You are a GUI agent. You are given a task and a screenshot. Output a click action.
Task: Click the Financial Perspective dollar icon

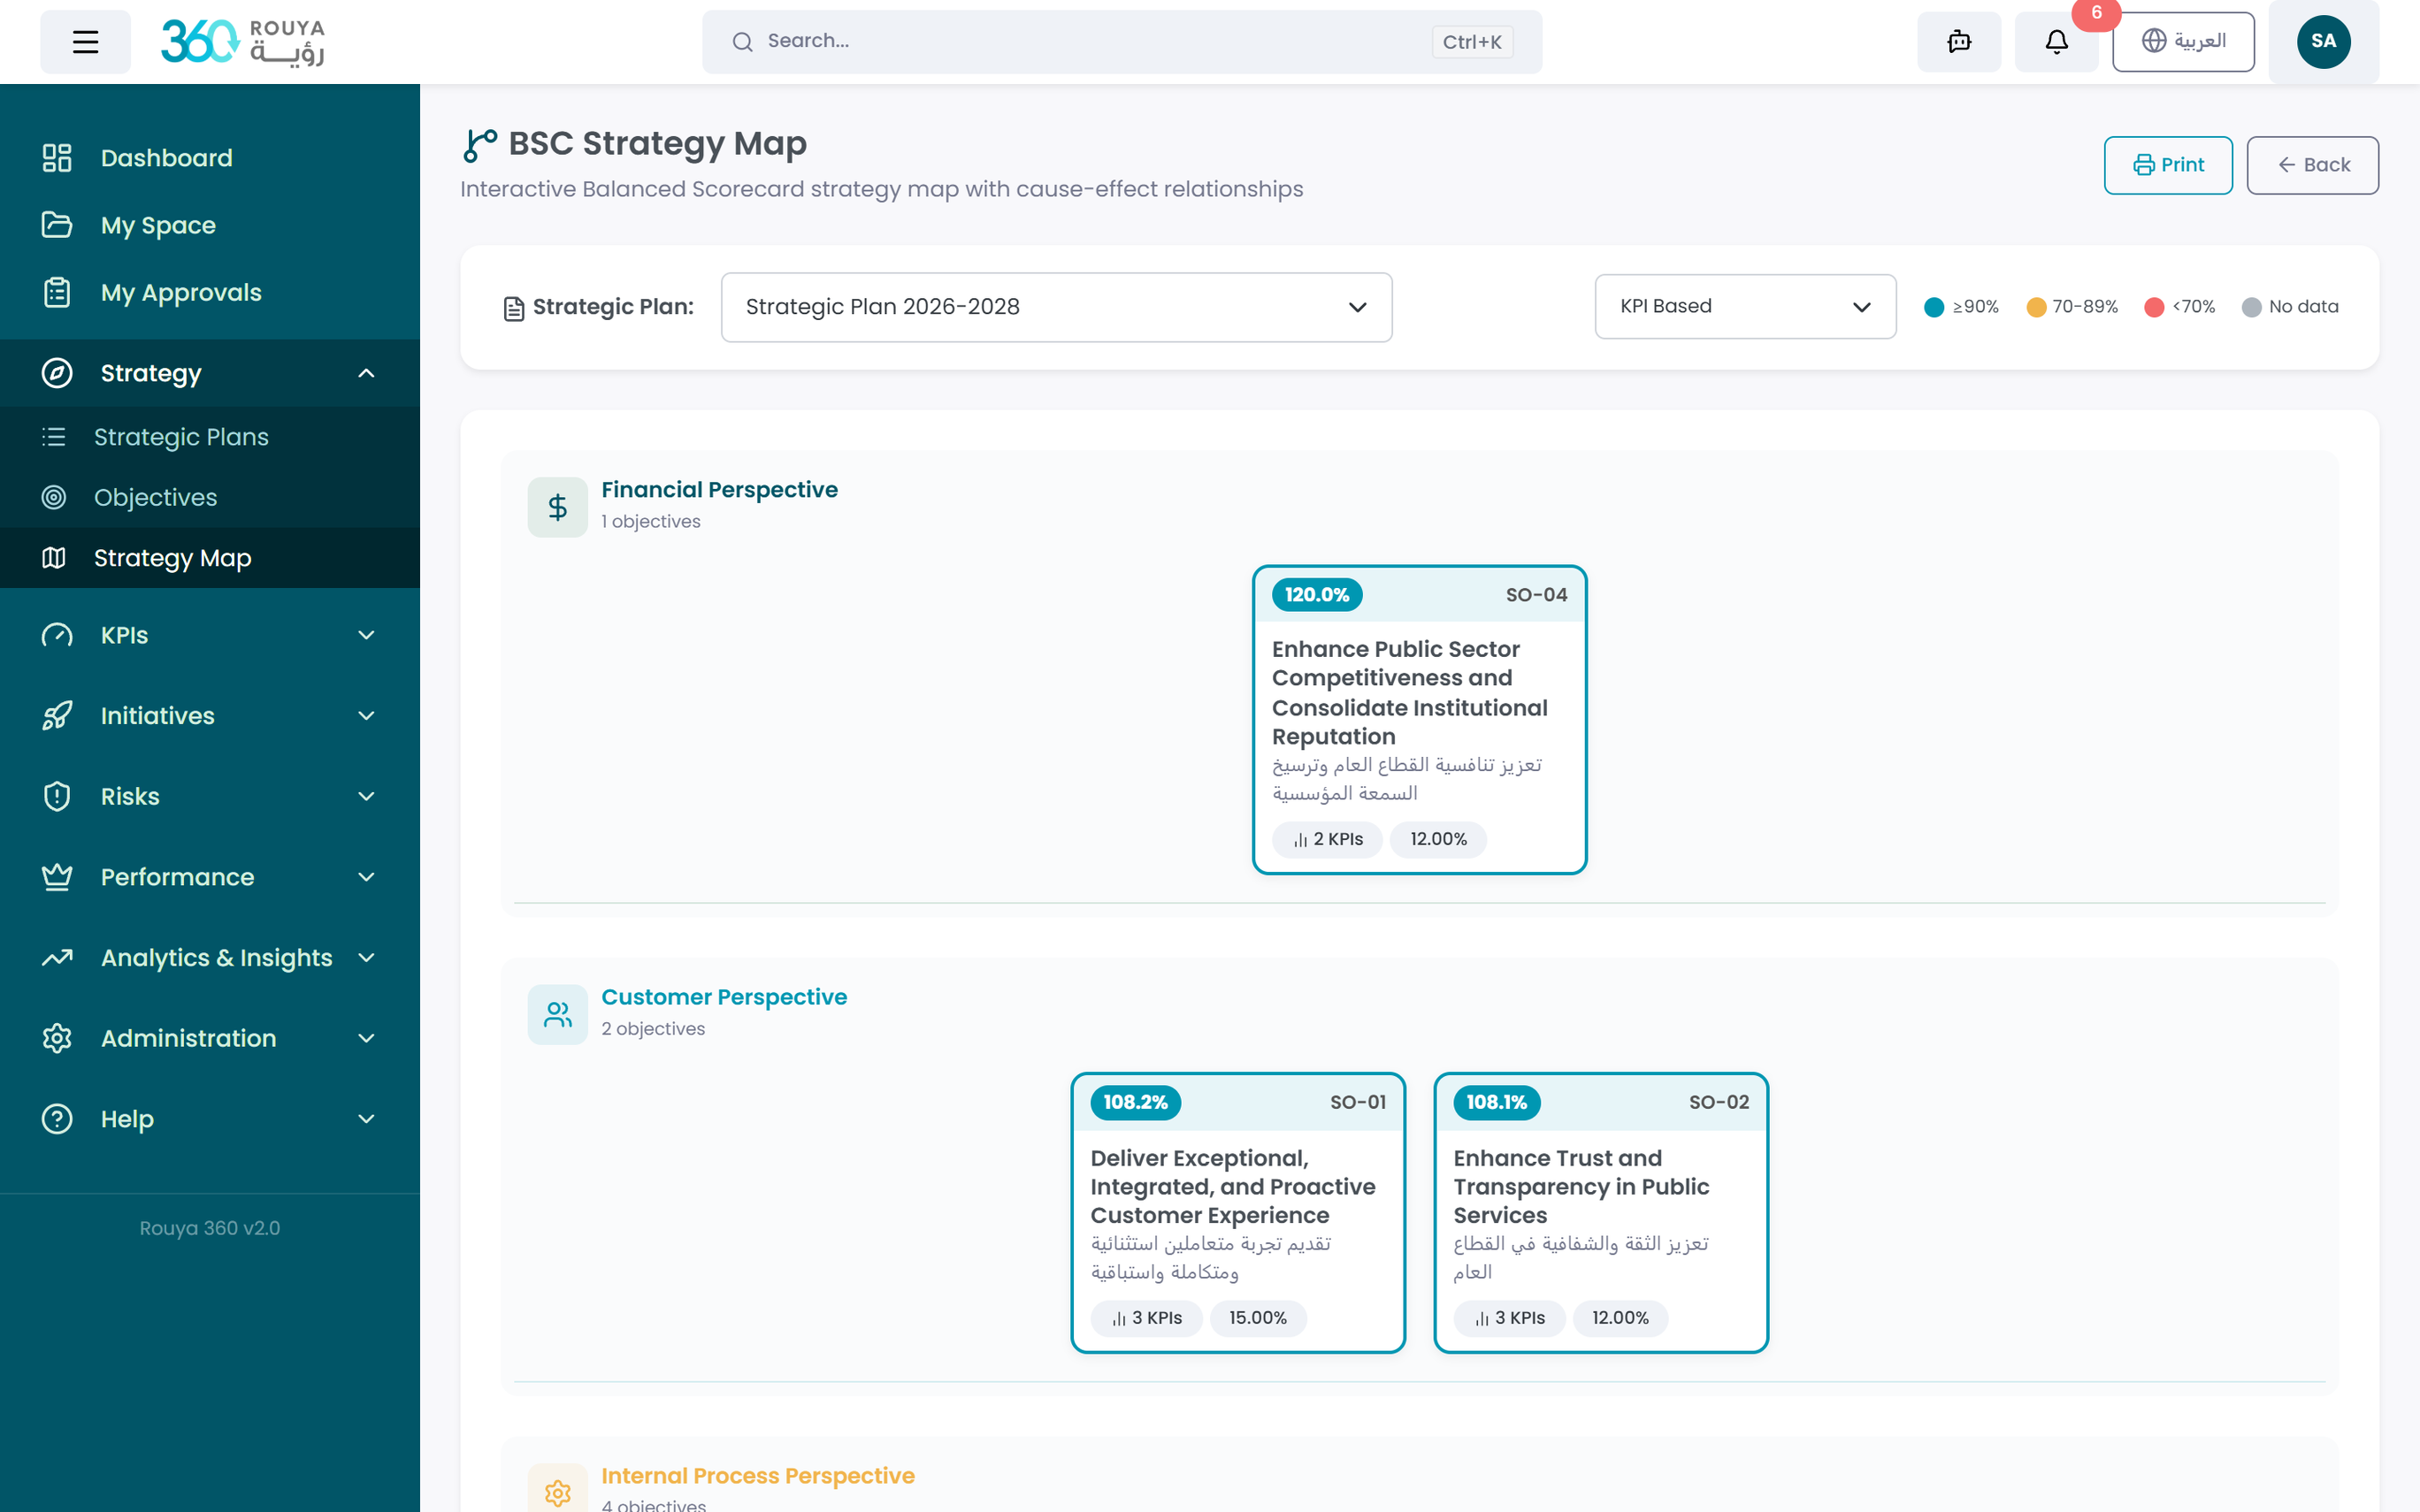(x=557, y=507)
